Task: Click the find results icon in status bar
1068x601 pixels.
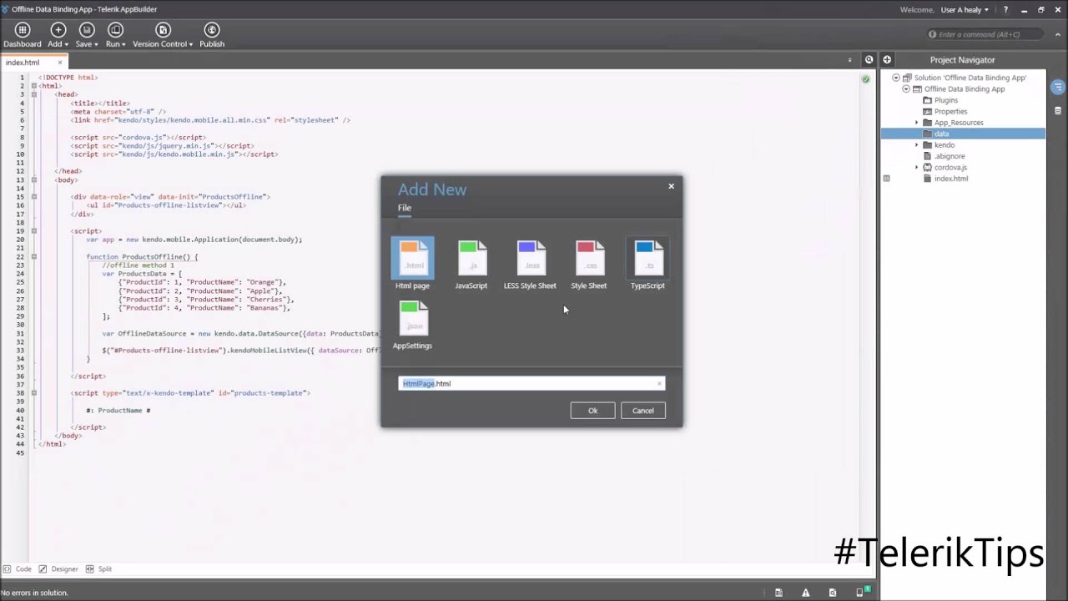Action: [x=832, y=593]
